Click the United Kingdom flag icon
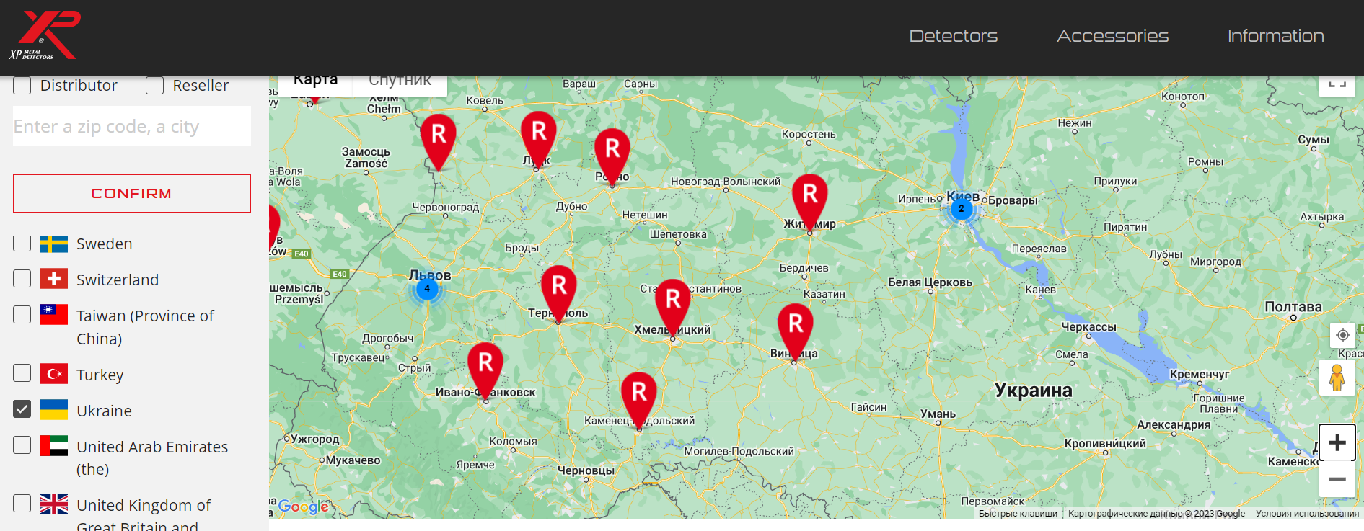The width and height of the screenshot is (1364, 531). coord(54,504)
